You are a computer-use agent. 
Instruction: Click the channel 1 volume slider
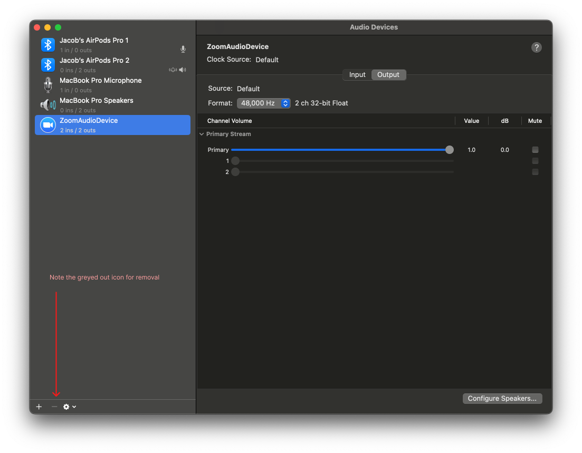pyautogui.click(x=342, y=161)
